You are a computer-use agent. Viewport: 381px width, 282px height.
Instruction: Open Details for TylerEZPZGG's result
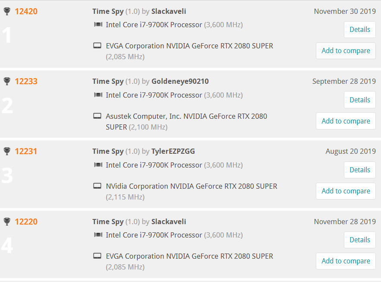click(359, 170)
